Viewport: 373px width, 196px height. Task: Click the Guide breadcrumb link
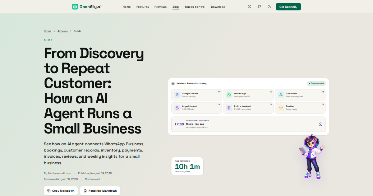tap(77, 31)
